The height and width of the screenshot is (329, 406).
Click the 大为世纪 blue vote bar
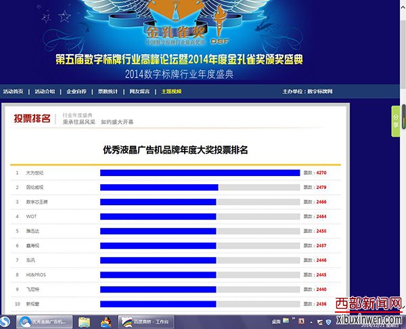tap(200, 173)
